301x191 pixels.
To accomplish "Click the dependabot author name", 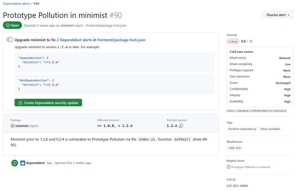I will (35, 163).
